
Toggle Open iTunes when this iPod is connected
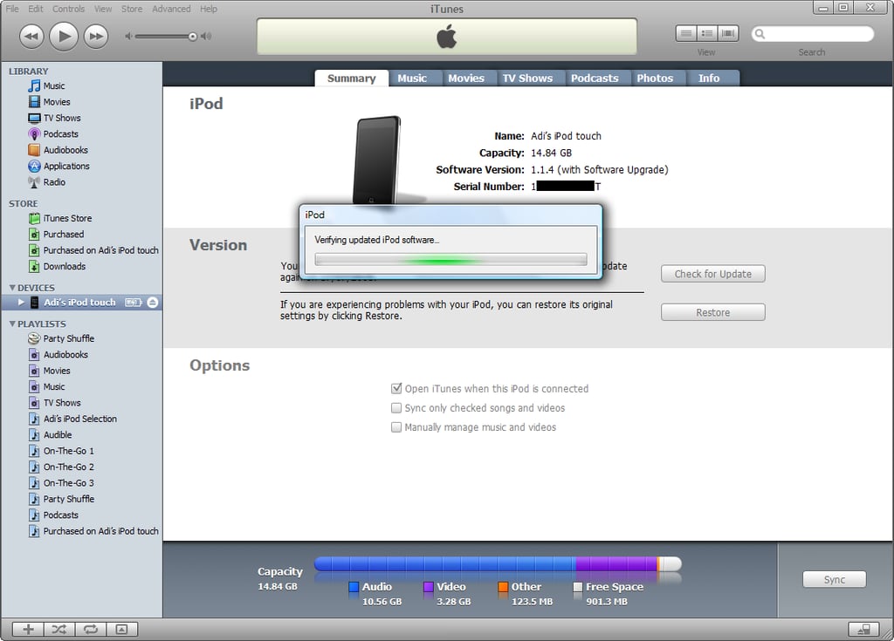click(396, 389)
